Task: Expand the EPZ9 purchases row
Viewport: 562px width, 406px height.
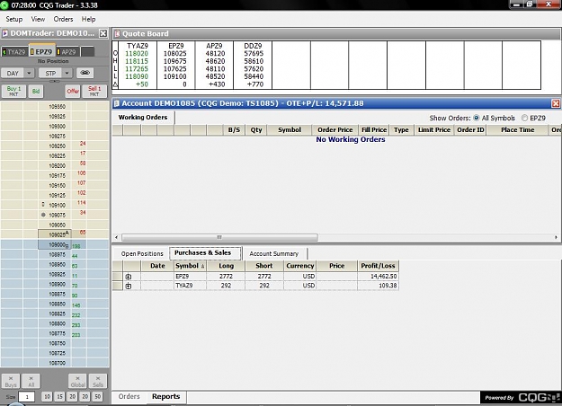Action: (x=129, y=277)
